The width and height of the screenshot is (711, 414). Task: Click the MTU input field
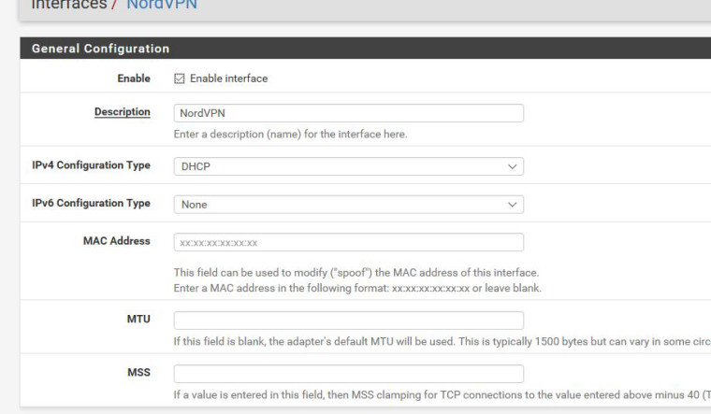click(348, 321)
